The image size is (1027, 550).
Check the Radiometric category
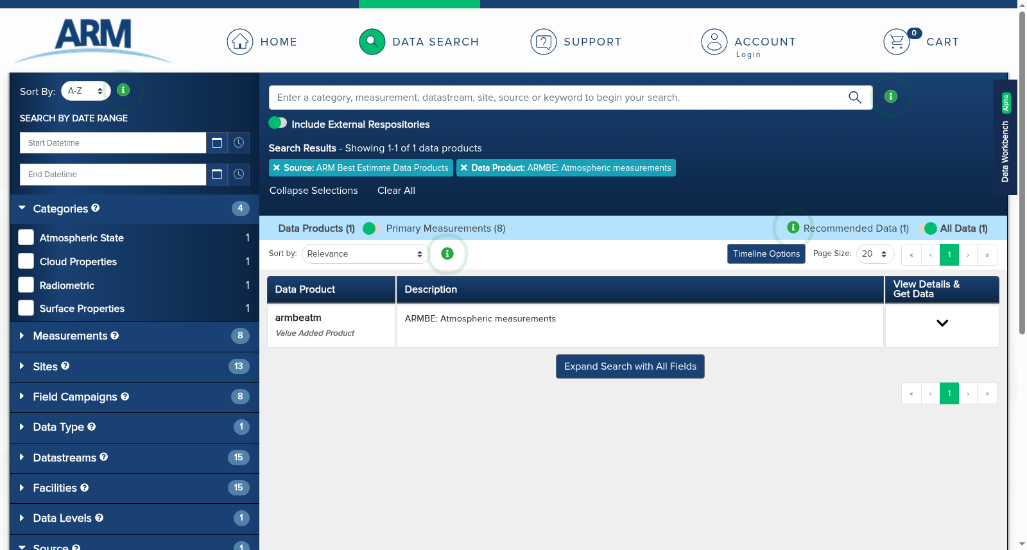pyautogui.click(x=26, y=285)
